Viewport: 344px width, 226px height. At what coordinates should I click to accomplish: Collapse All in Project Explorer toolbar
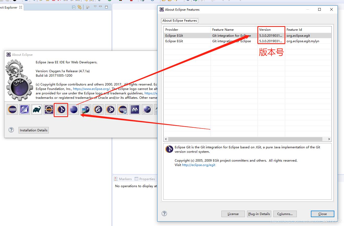point(74,7)
